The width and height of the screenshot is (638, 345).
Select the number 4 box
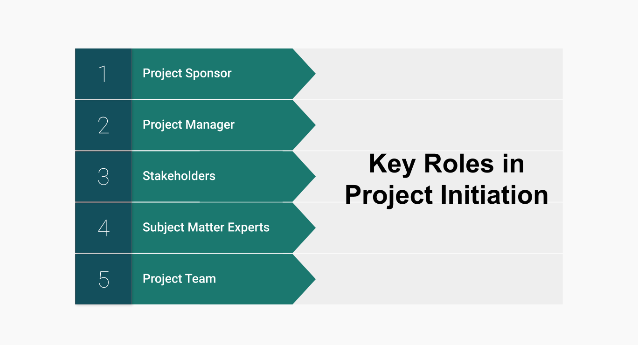[103, 228]
